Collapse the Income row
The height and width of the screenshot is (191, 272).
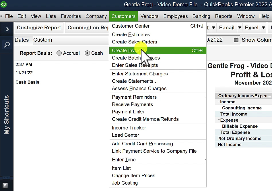coord(219,101)
